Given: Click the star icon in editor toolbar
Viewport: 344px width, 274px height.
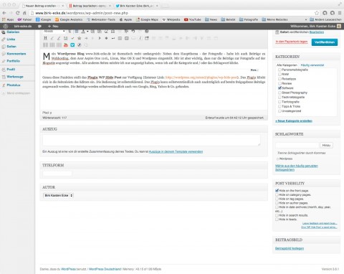Looking at the screenshot, I should coord(79,38).
